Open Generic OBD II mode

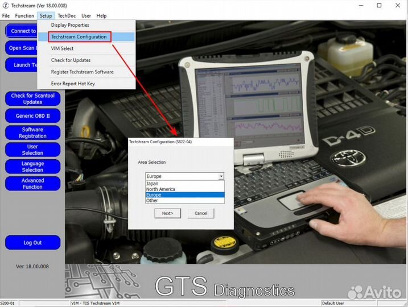(33, 115)
